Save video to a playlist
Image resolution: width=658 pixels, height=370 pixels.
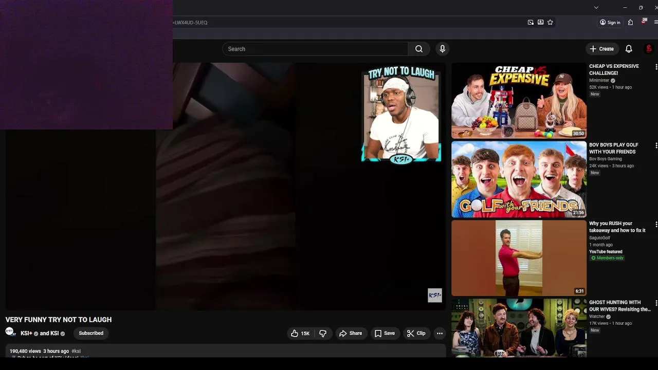385,334
